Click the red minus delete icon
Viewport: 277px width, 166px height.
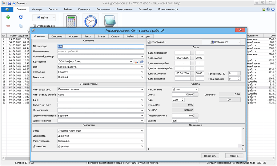[8, 26]
